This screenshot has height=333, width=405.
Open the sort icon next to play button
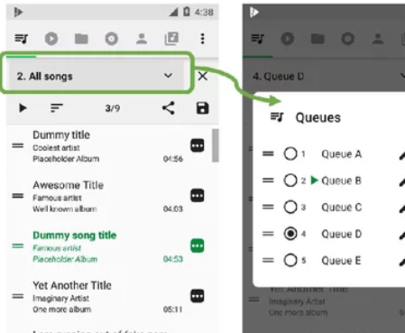57,108
